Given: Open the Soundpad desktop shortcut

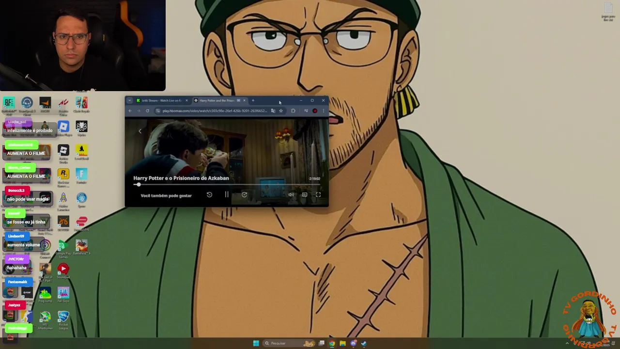Looking at the screenshot, I should (63, 271).
